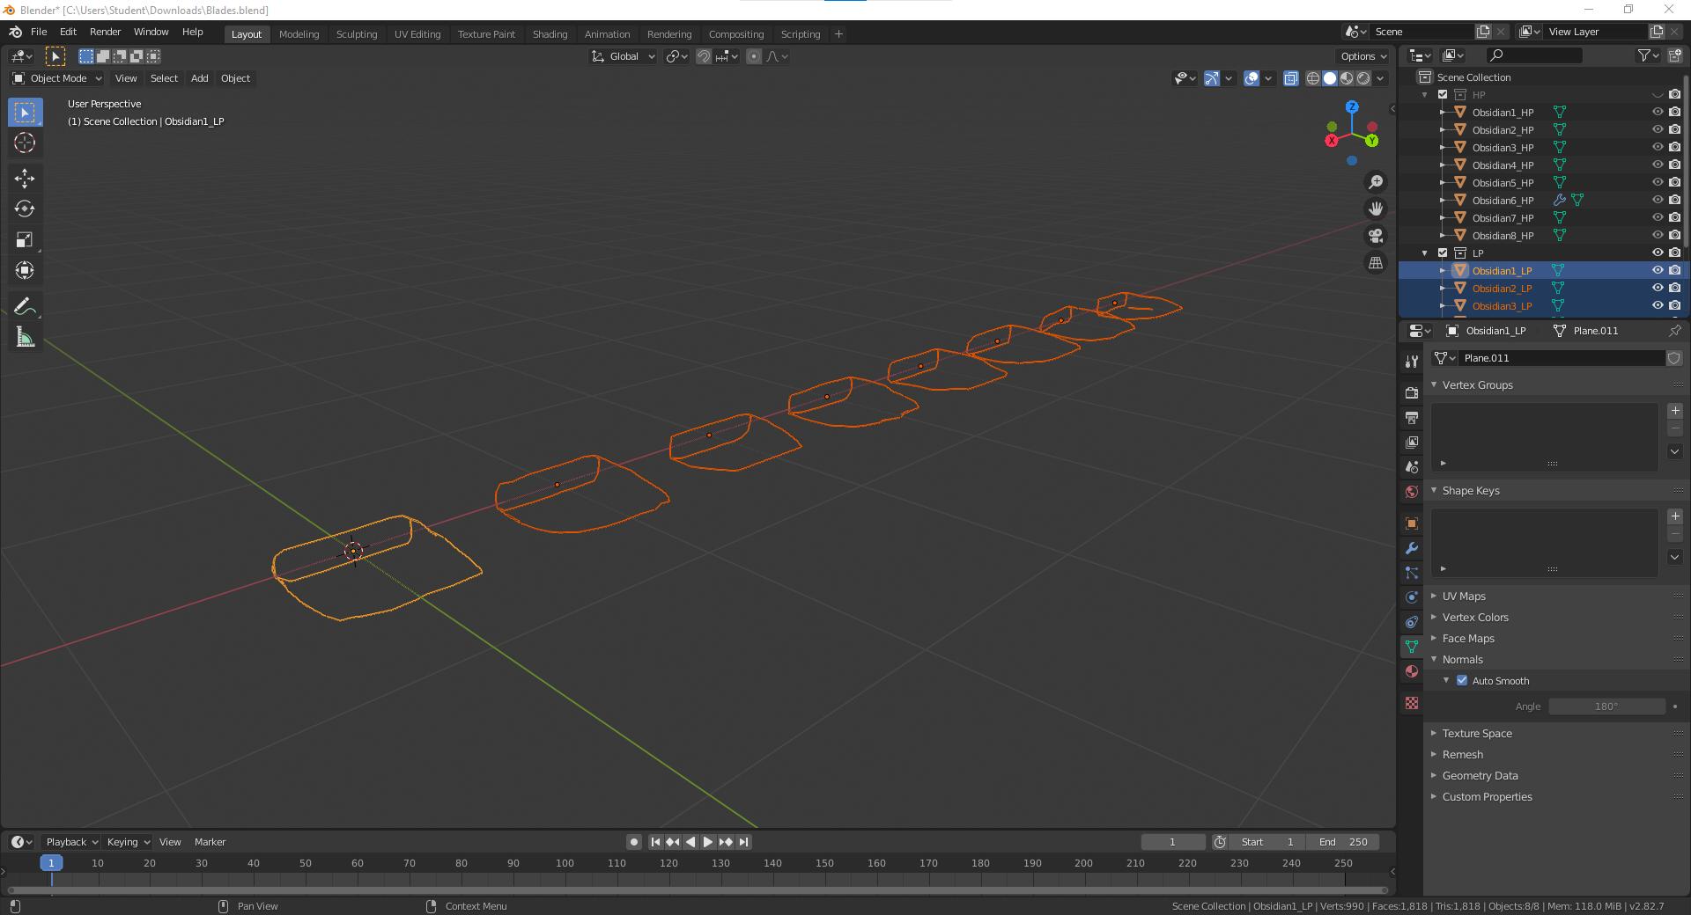The height and width of the screenshot is (915, 1691).
Task: Expand the Vertex Colors panel
Action: (1475, 617)
